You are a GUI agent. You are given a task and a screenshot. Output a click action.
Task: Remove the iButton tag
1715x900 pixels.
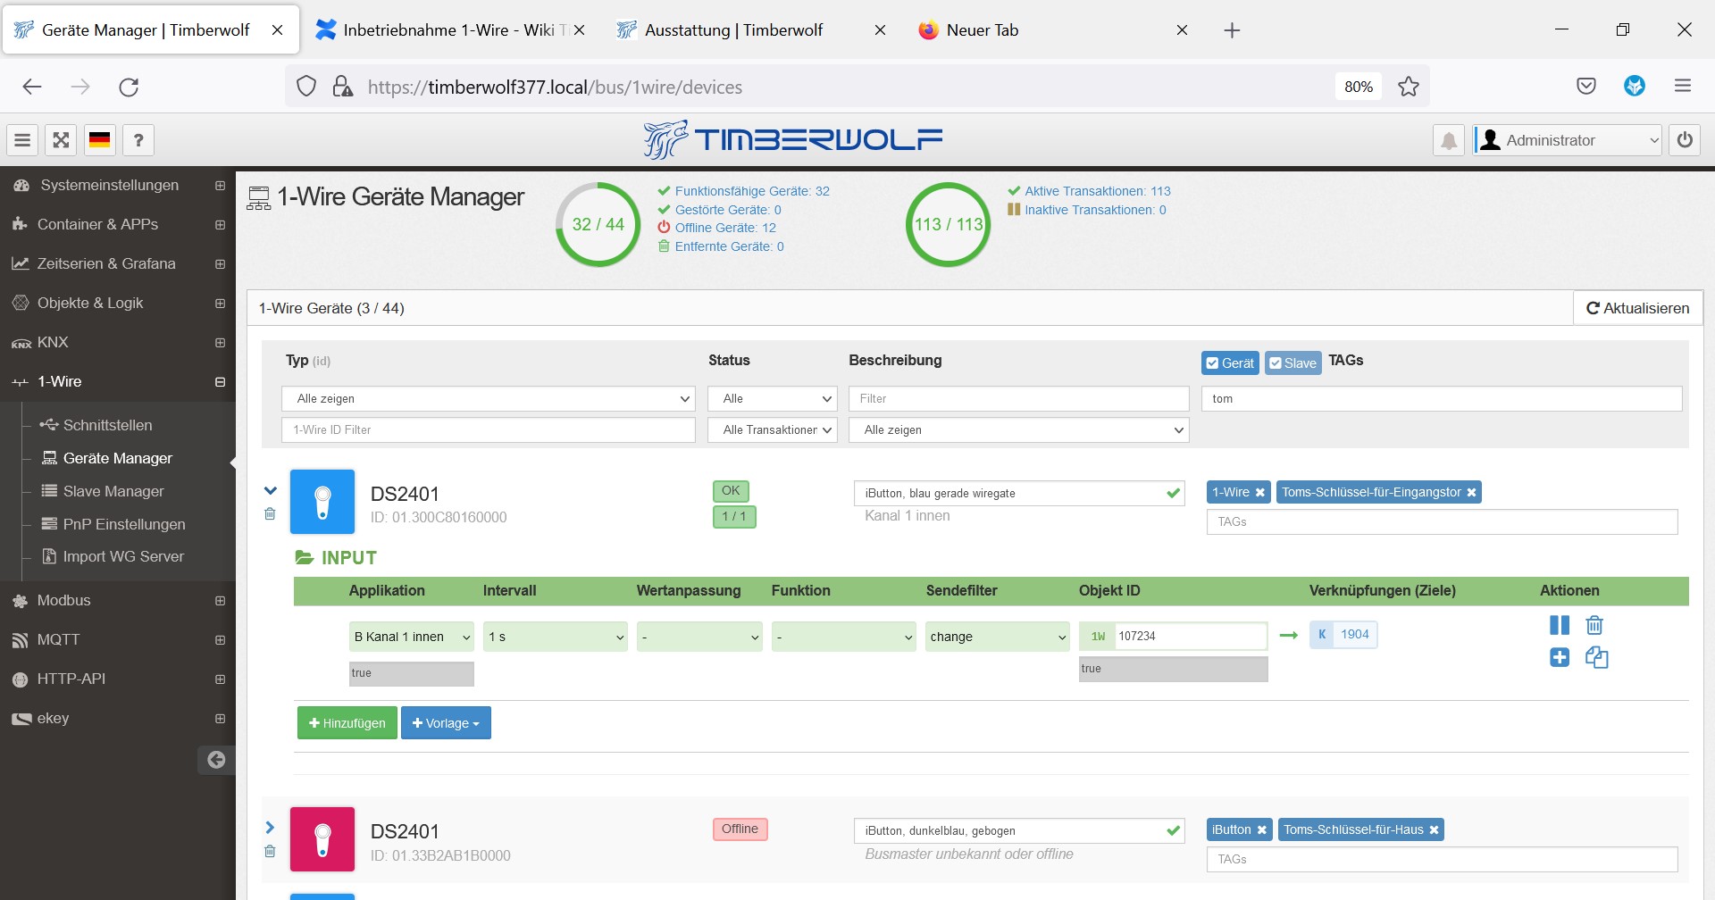[1262, 830]
